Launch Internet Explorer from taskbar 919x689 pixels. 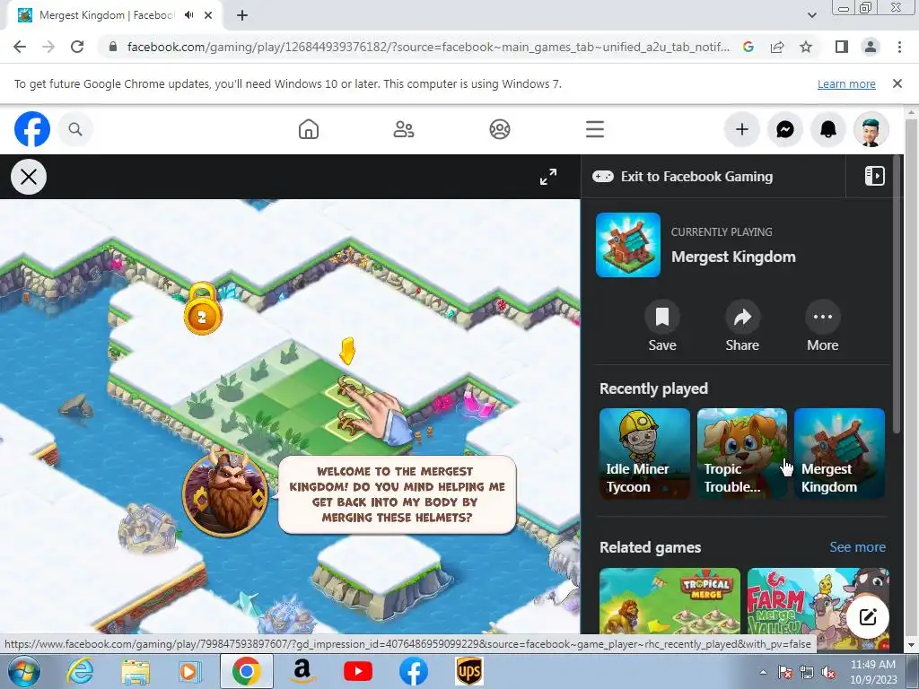(80, 671)
